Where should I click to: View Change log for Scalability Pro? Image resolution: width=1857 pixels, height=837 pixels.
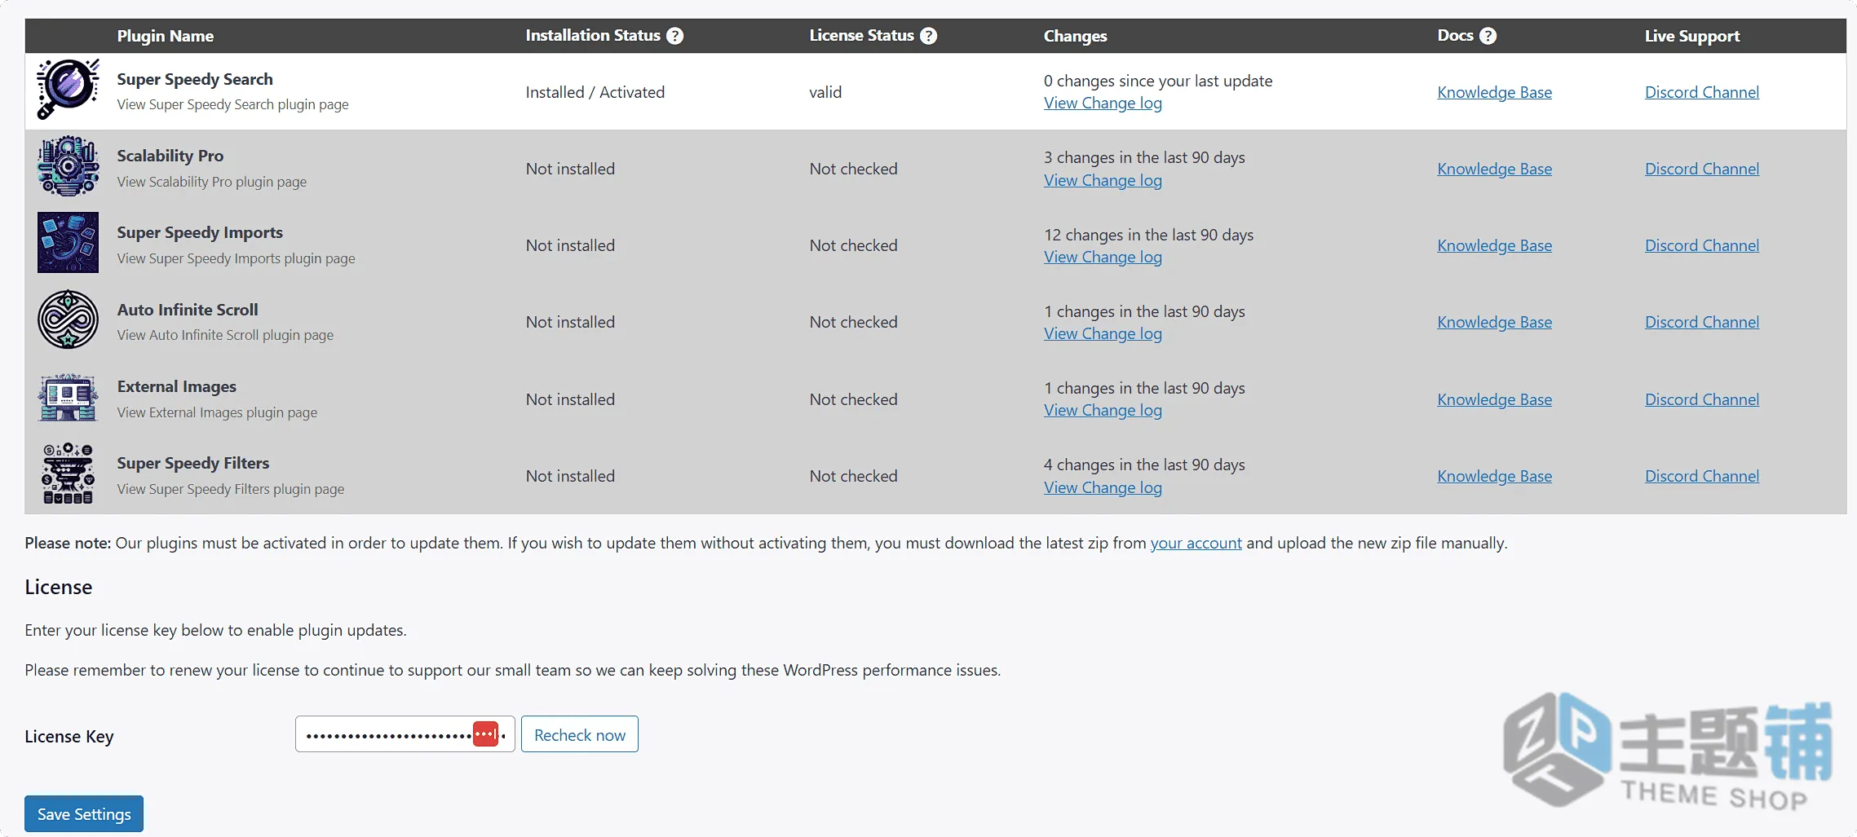(1103, 181)
